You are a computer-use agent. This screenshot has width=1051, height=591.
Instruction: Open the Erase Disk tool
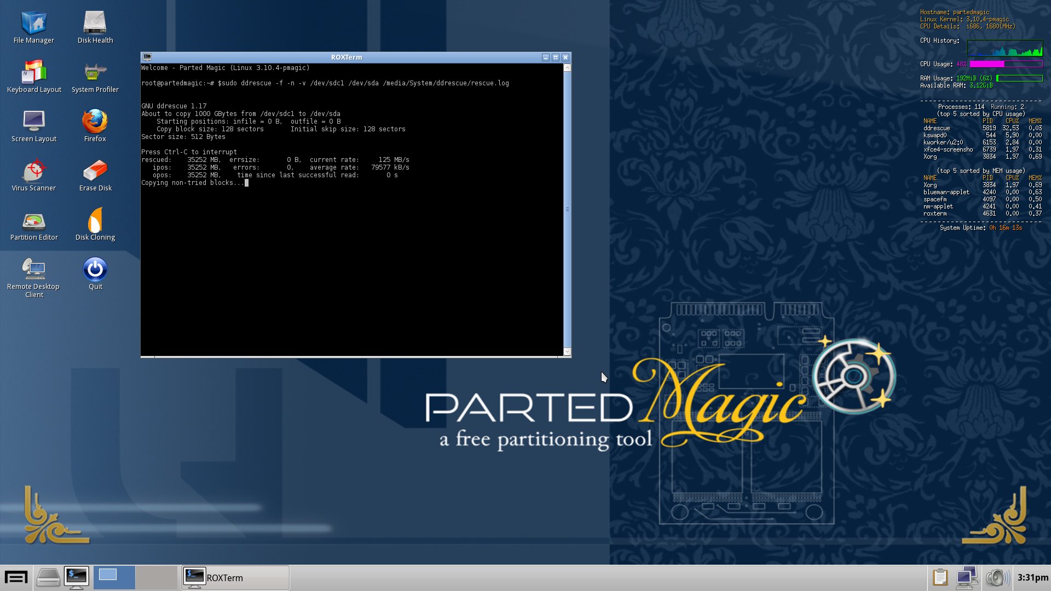[95, 171]
